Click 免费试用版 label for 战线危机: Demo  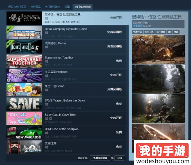(115, 46)
